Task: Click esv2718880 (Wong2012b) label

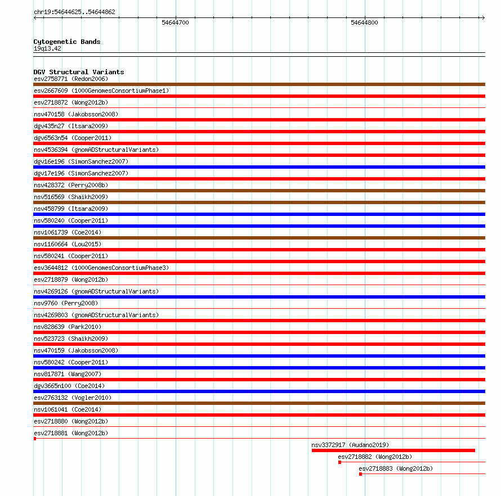Action: (x=71, y=421)
